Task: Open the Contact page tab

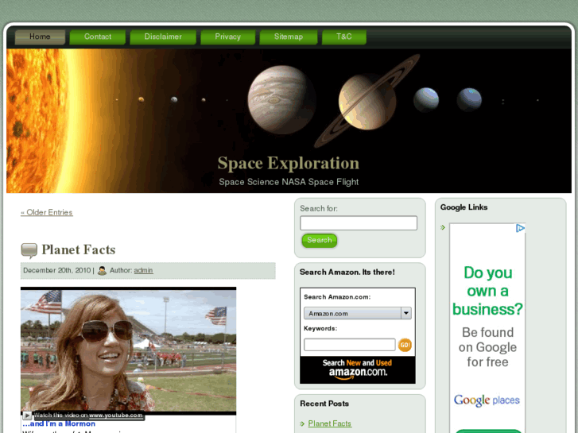Action: click(x=97, y=37)
